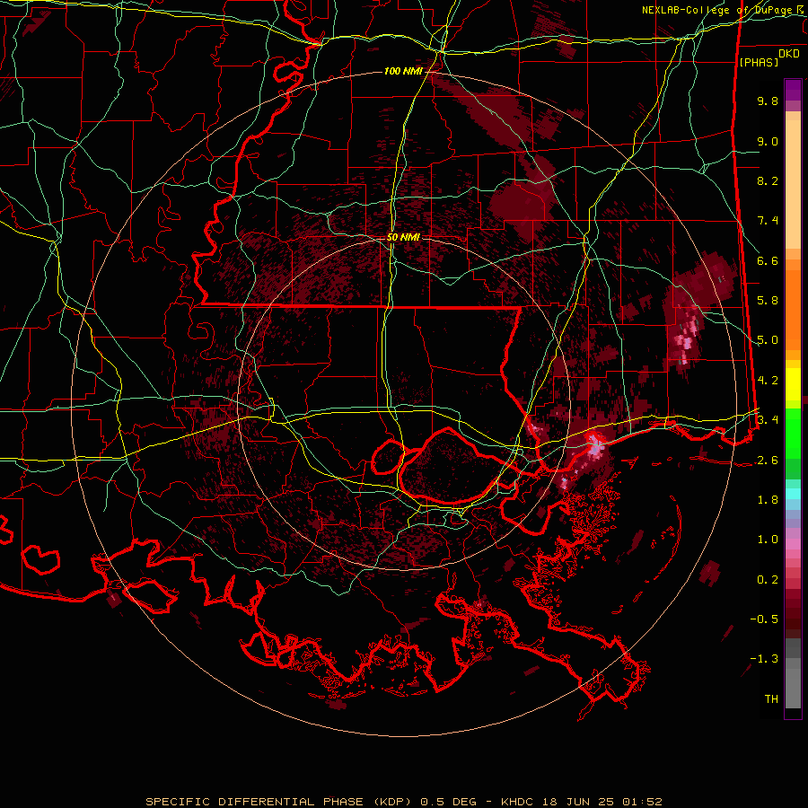808x808 pixels.
Task: Click the 0.2 value on the color scale
Action: tap(768, 580)
